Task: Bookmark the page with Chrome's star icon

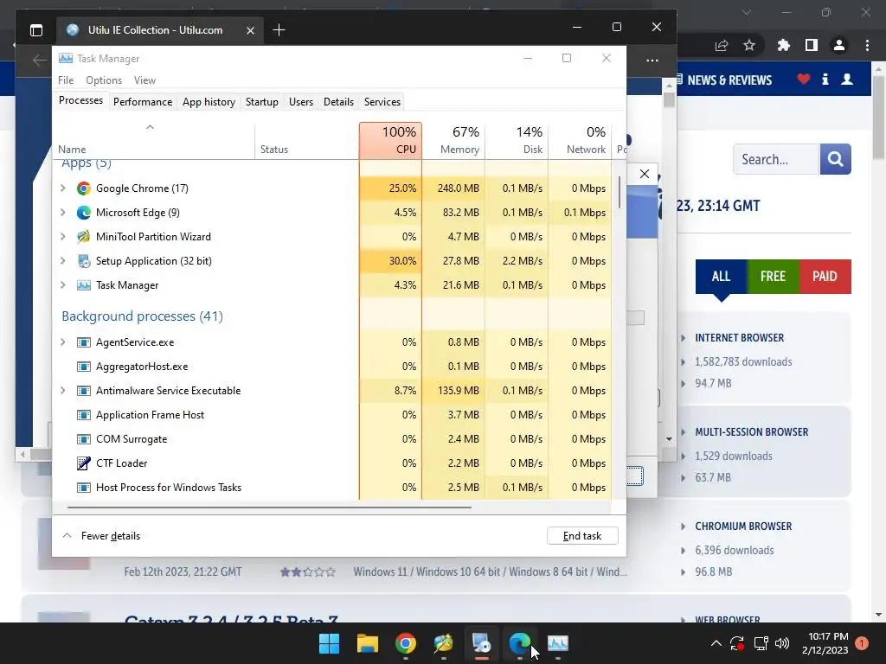Action: [749, 45]
